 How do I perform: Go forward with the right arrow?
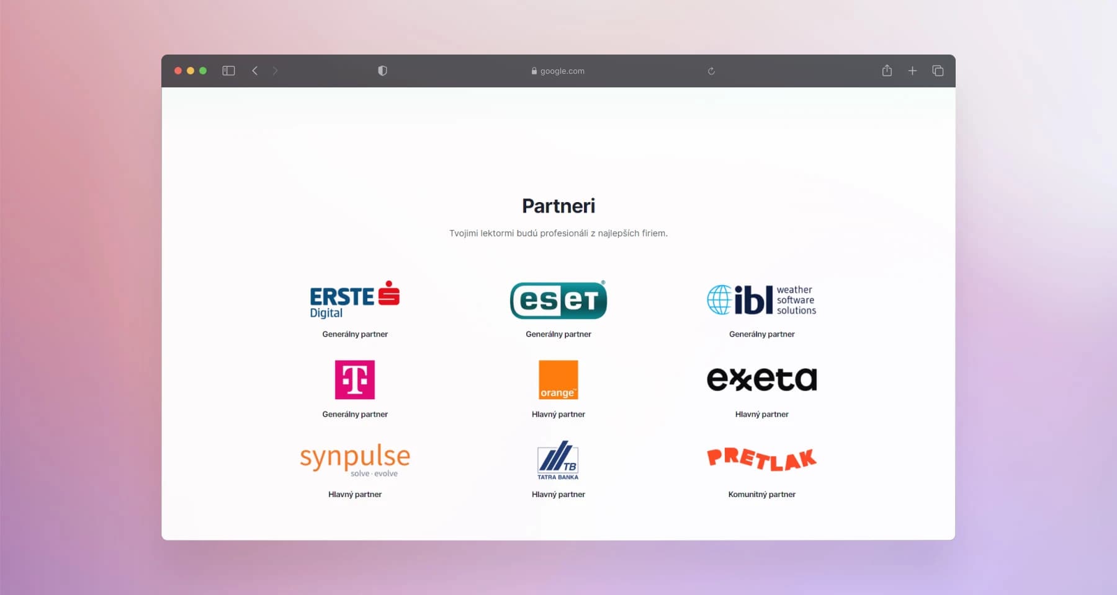point(275,71)
